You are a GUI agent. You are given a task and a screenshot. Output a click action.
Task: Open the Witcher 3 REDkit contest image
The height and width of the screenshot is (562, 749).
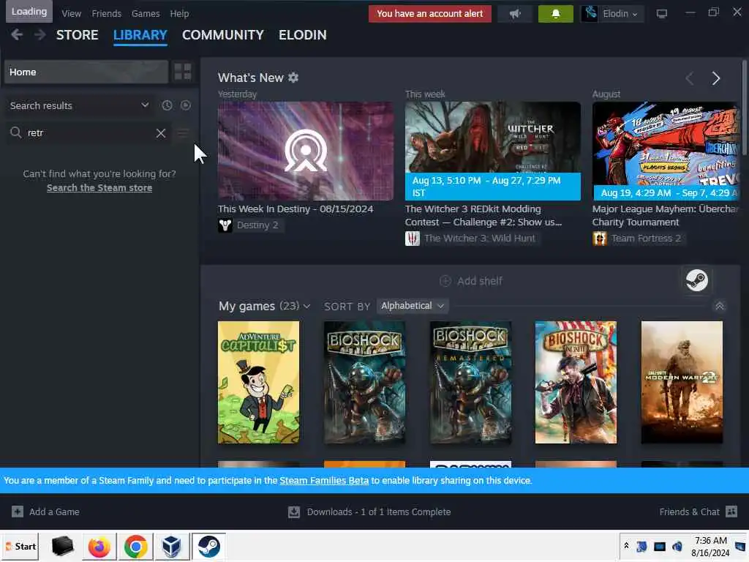click(493, 151)
